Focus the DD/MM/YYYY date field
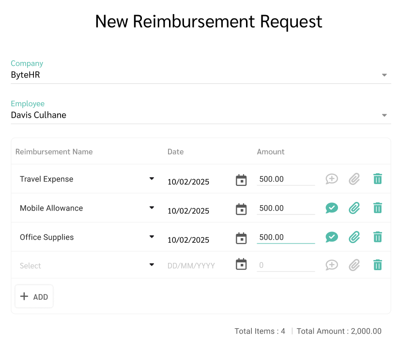This screenshot has height=351, width=400. [x=191, y=266]
